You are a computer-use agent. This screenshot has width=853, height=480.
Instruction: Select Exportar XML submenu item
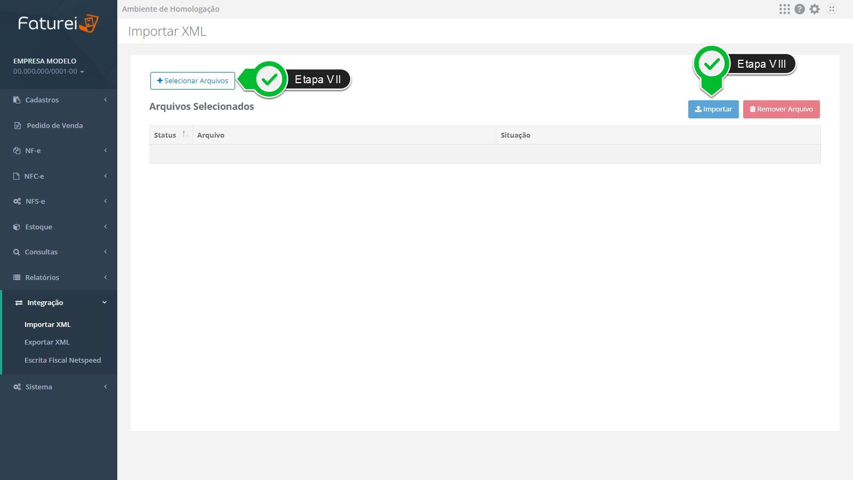[47, 342]
